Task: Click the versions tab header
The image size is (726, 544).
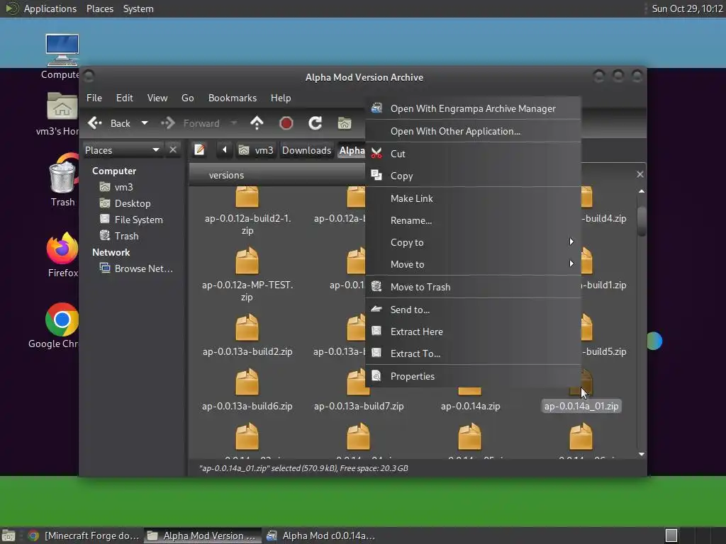Action: tap(226, 175)
